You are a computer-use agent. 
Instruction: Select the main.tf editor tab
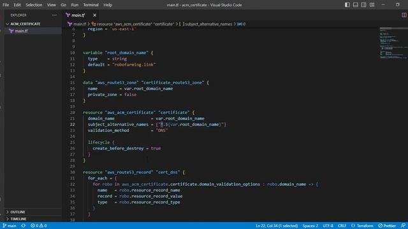pyautogui.click(x=78, y=15)
